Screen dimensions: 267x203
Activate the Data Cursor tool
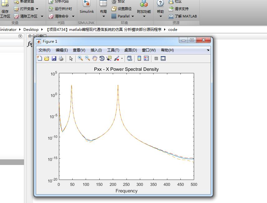point(109,58)
